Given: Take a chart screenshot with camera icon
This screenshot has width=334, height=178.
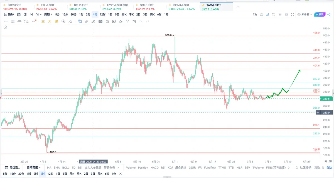Looking at the screenshot, I should 262,14.
